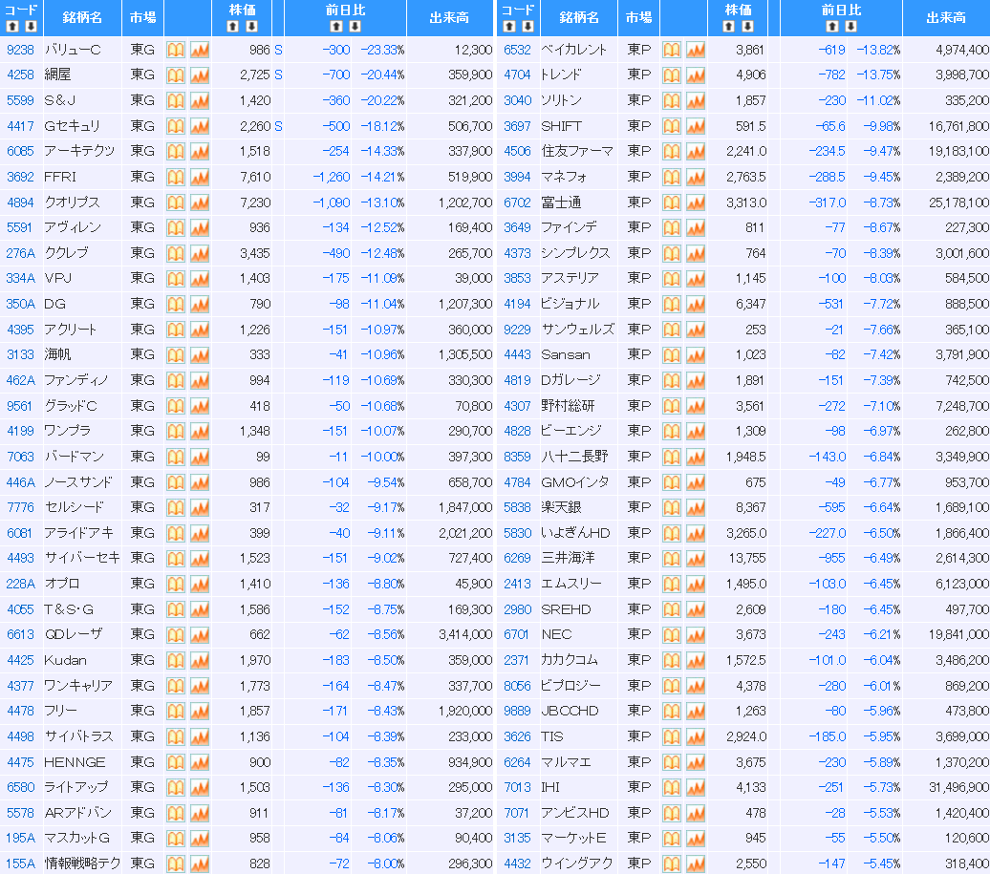Open the chart icon for バリューC
The height and width of the screenshot is (874, 990).
tap(200, 50)
